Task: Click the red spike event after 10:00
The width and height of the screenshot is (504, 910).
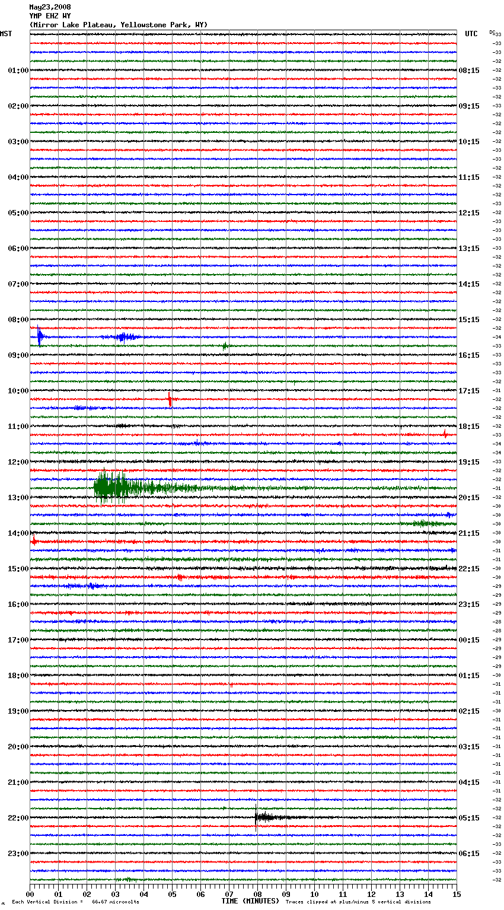Action: click(170, 399)
